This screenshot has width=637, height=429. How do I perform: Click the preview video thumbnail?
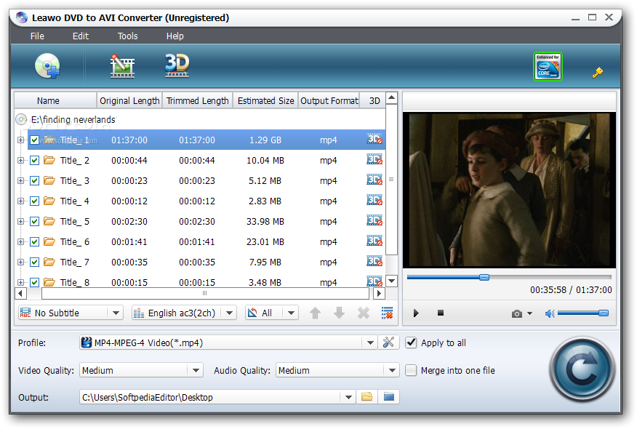pyautogui.click(x=510, y=190)
